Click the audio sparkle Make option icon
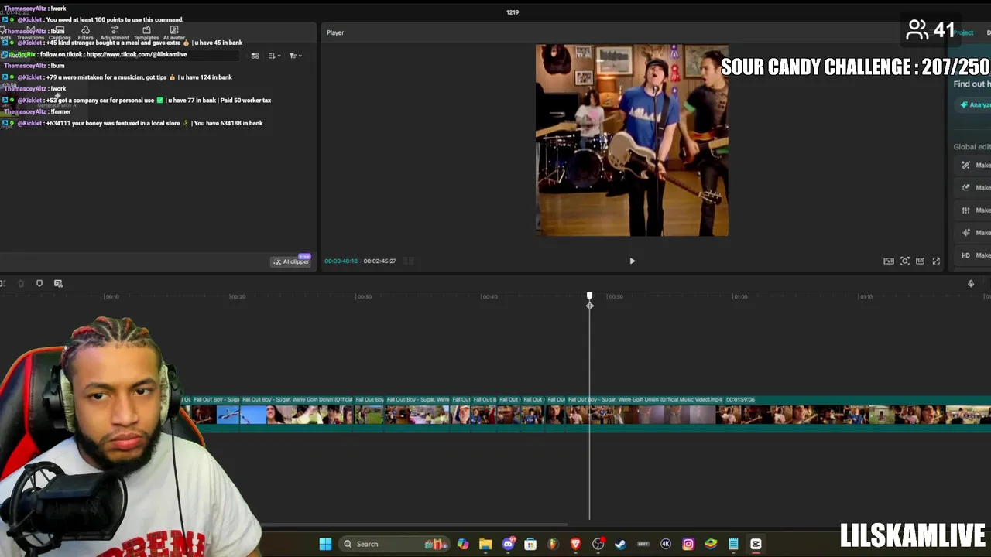This screenshot has width=991, height=557. 965,232
